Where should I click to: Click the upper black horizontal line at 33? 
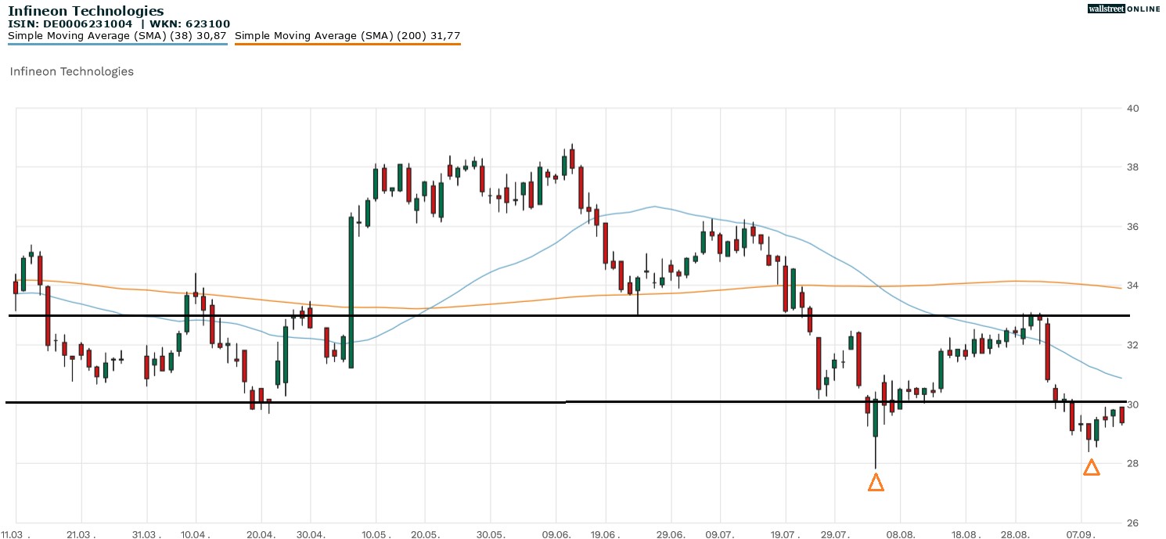[x=470, y=315]
